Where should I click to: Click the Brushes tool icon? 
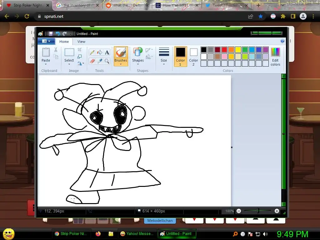(x=121, y=52)
